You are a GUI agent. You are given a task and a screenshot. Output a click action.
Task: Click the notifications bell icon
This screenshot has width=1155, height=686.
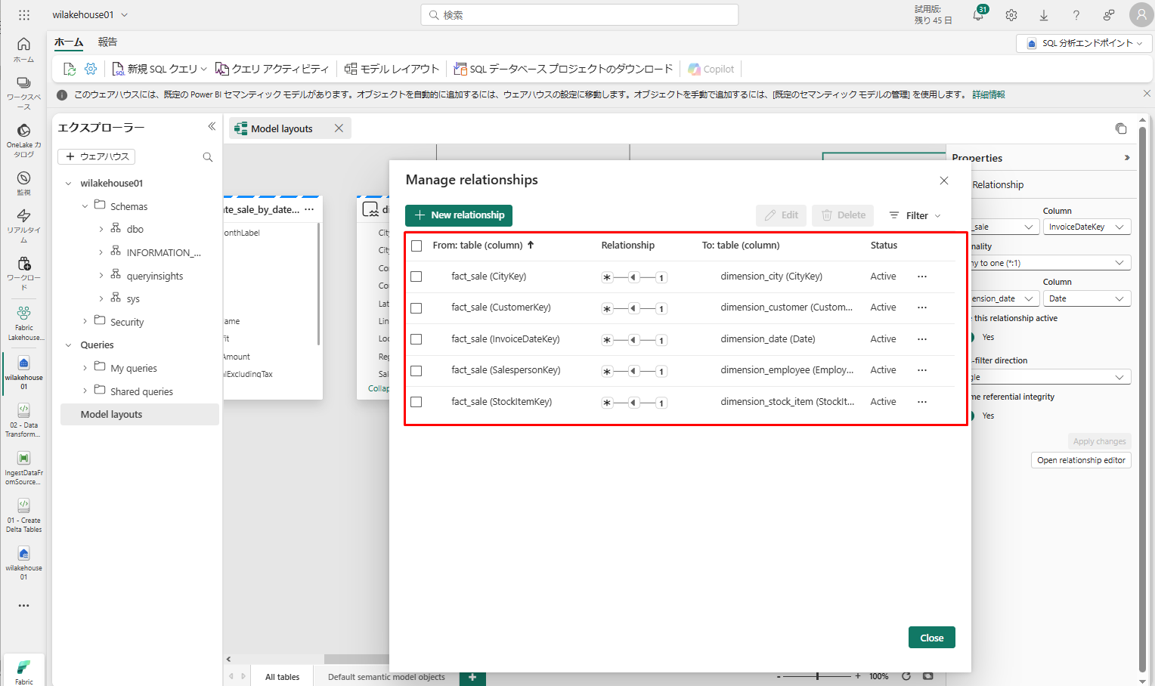(978, 15)
